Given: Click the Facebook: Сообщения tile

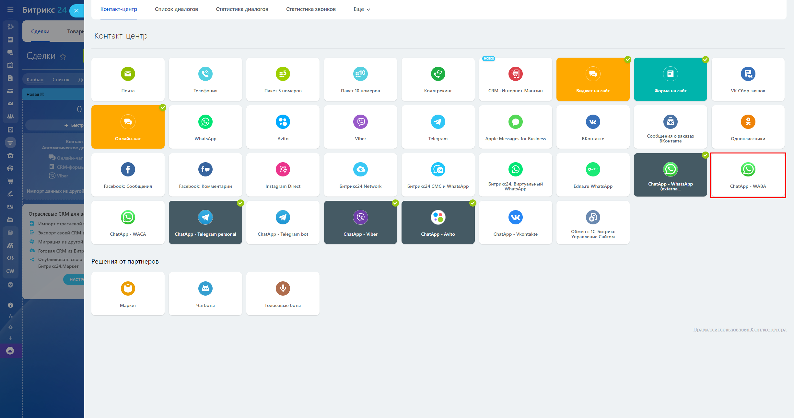Looking at the screenshot, I should 128,175.
